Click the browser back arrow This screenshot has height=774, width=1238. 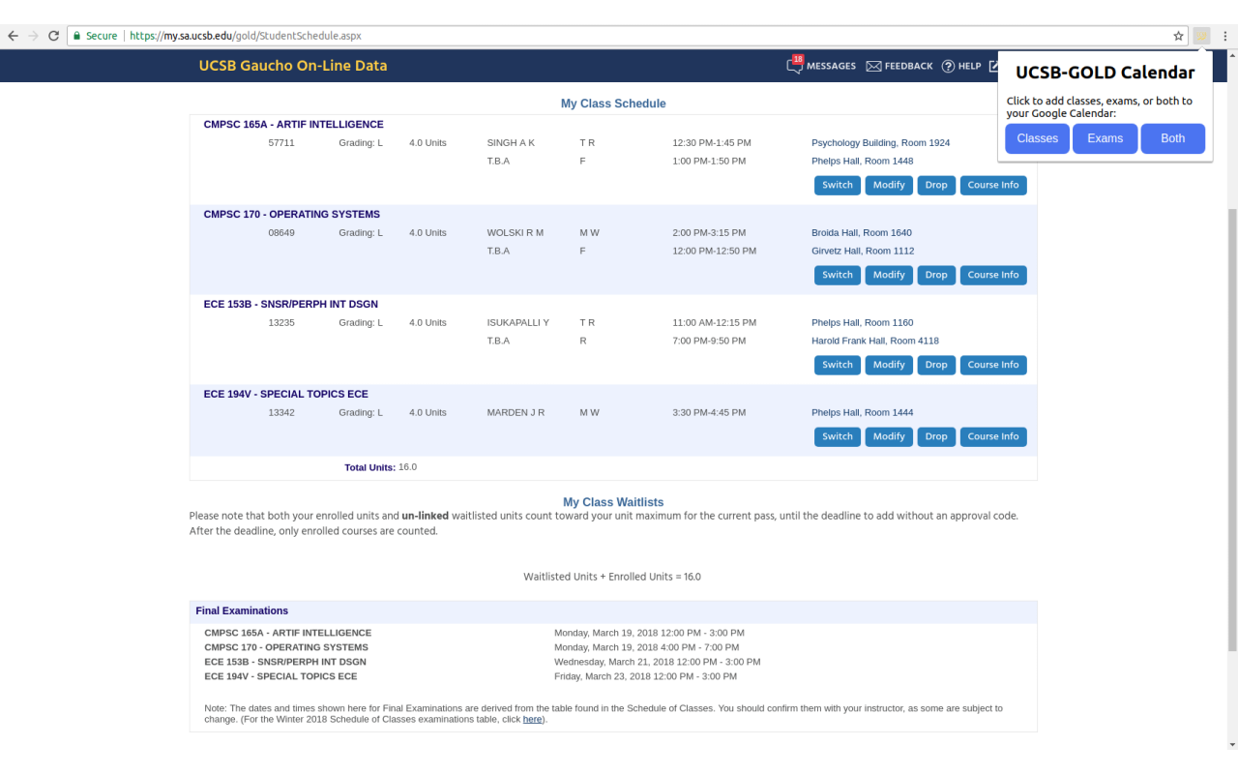13,36
